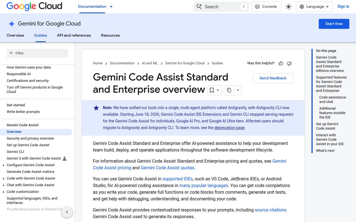Click the filter lines icon

pos(11,53)
